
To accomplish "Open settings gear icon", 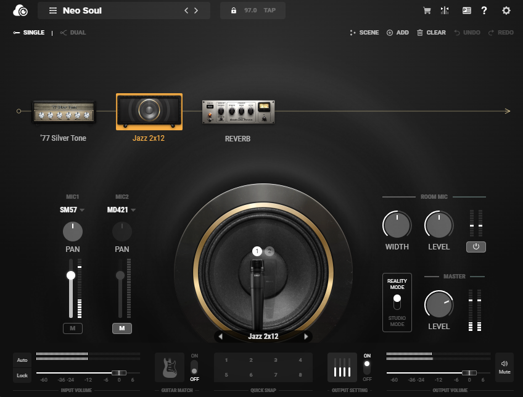I will (x=506, y=10).
